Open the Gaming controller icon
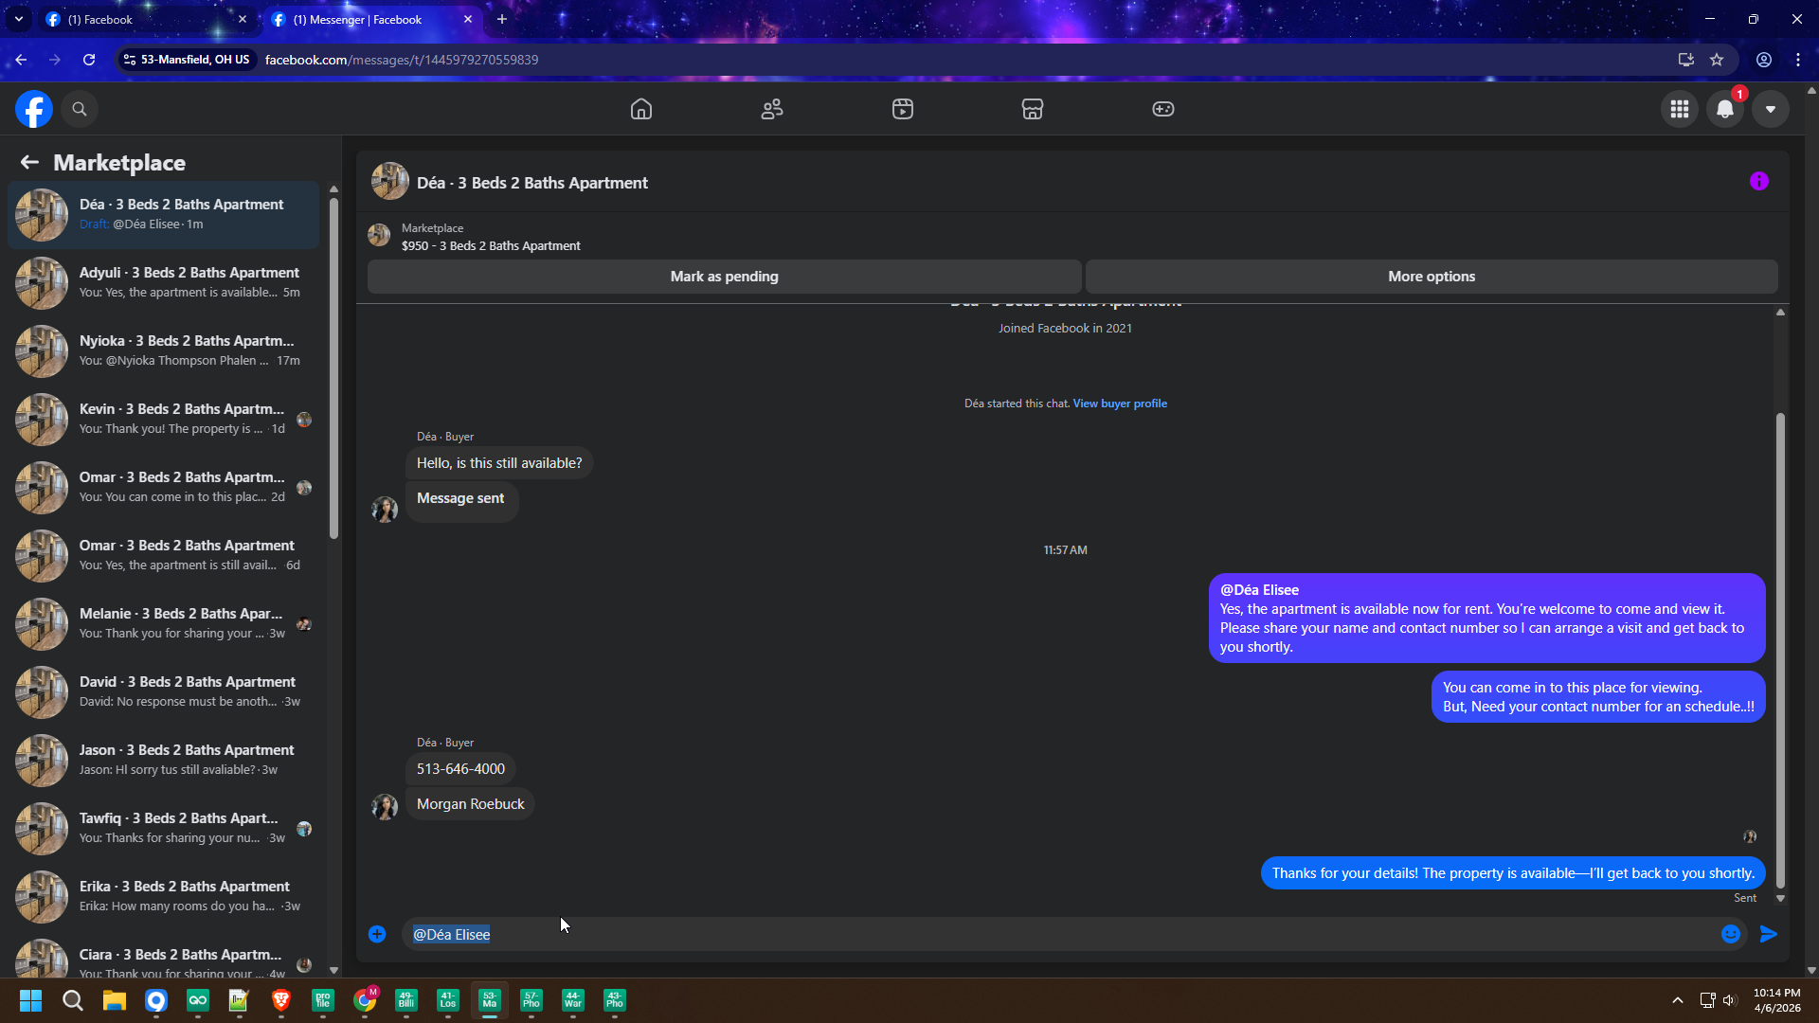Image resolution: width=1819 pixels, height=1023 pixels. tap(1163, 109)
